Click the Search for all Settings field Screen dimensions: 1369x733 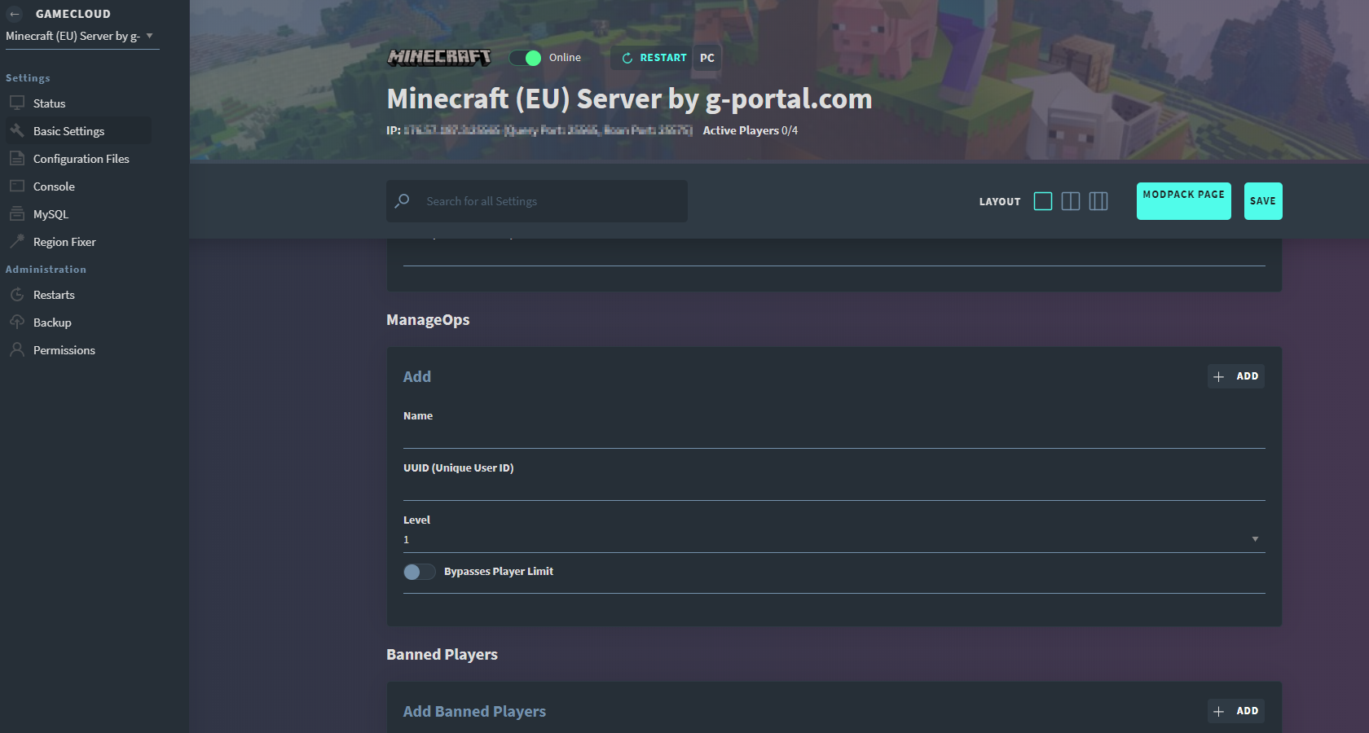pyautogui.click(x=536, y=201)
